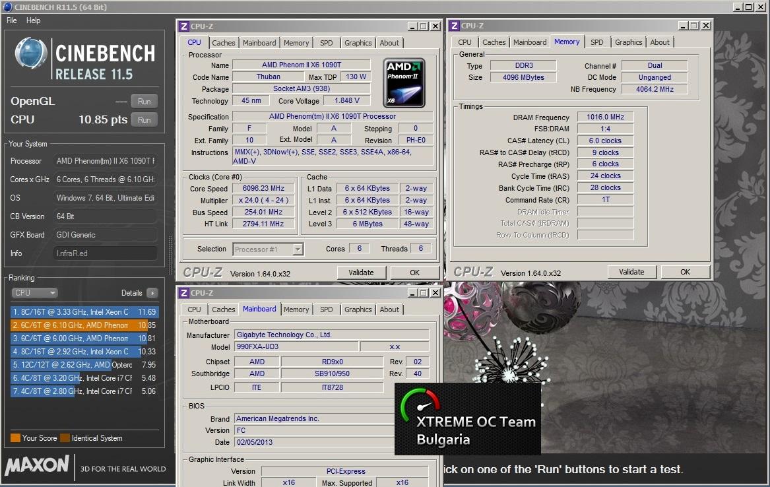Select ranking row 4C/8T @ 2.80 GHz Core i7
770x487 pixels.
point(84,391)
